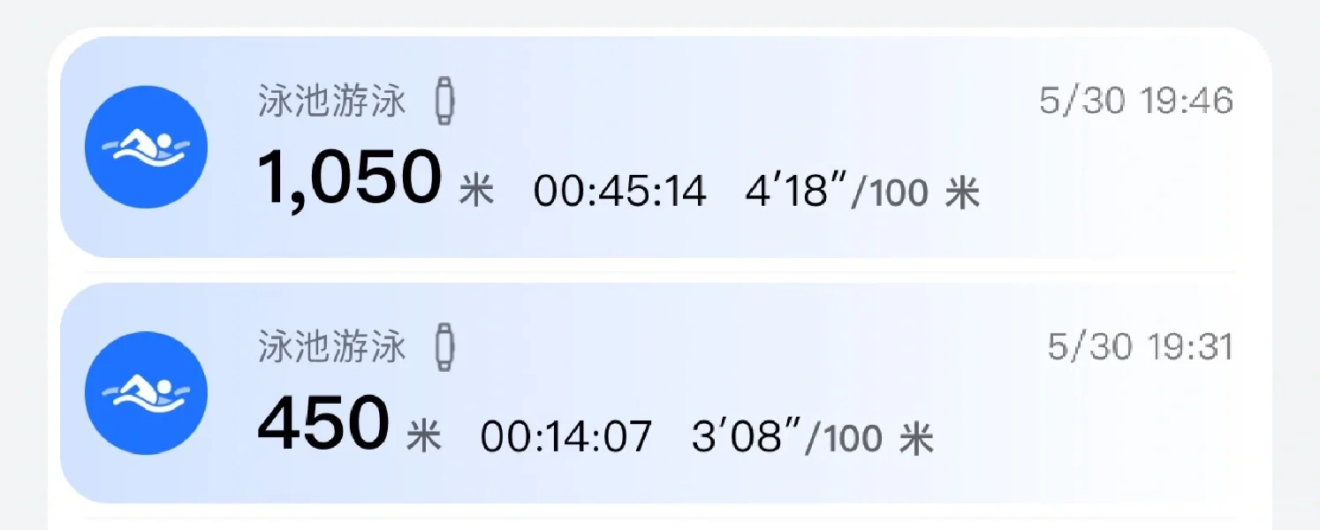Tap the 泳池游泳 title in the second card
The width and height of the screenshot is (1320, 530).
click(332, 347)
